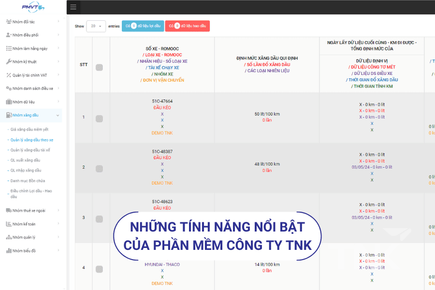The height and width of the screenshot is (290, 435).
Task: Click '50 lít/100 km' cell
Action: [267, 114]
